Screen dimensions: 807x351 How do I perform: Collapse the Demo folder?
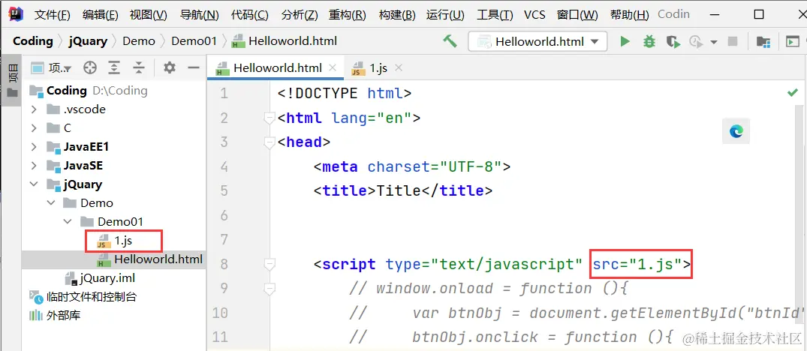point(51,203)
